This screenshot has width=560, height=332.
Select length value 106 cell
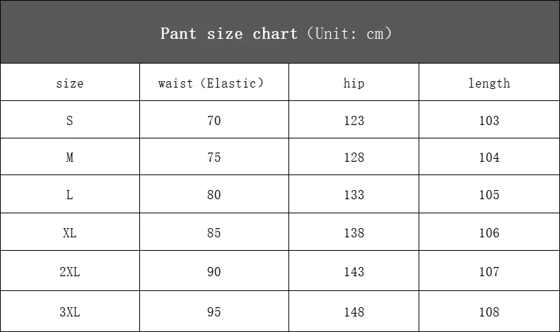[x=489, y=233]
